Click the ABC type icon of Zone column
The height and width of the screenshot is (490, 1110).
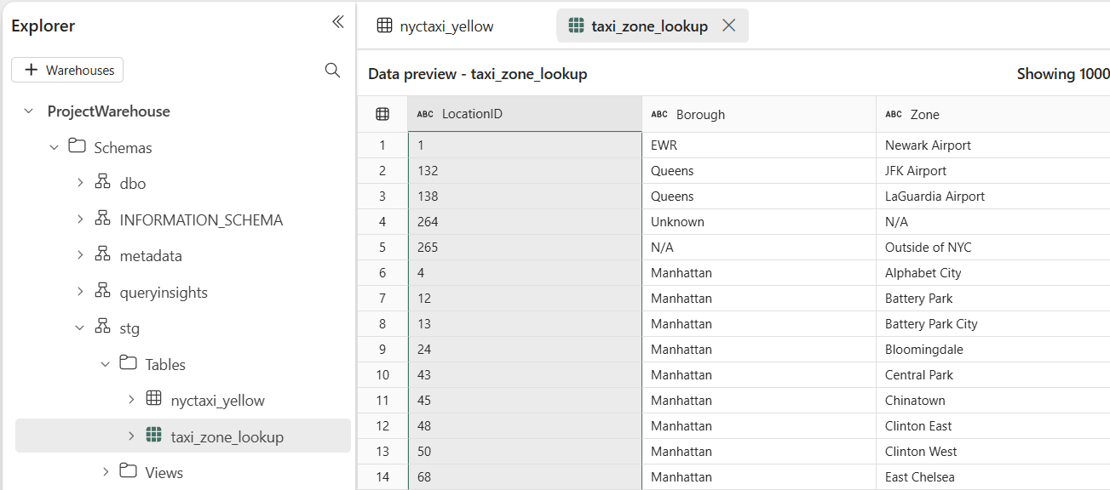pos(894,114)
